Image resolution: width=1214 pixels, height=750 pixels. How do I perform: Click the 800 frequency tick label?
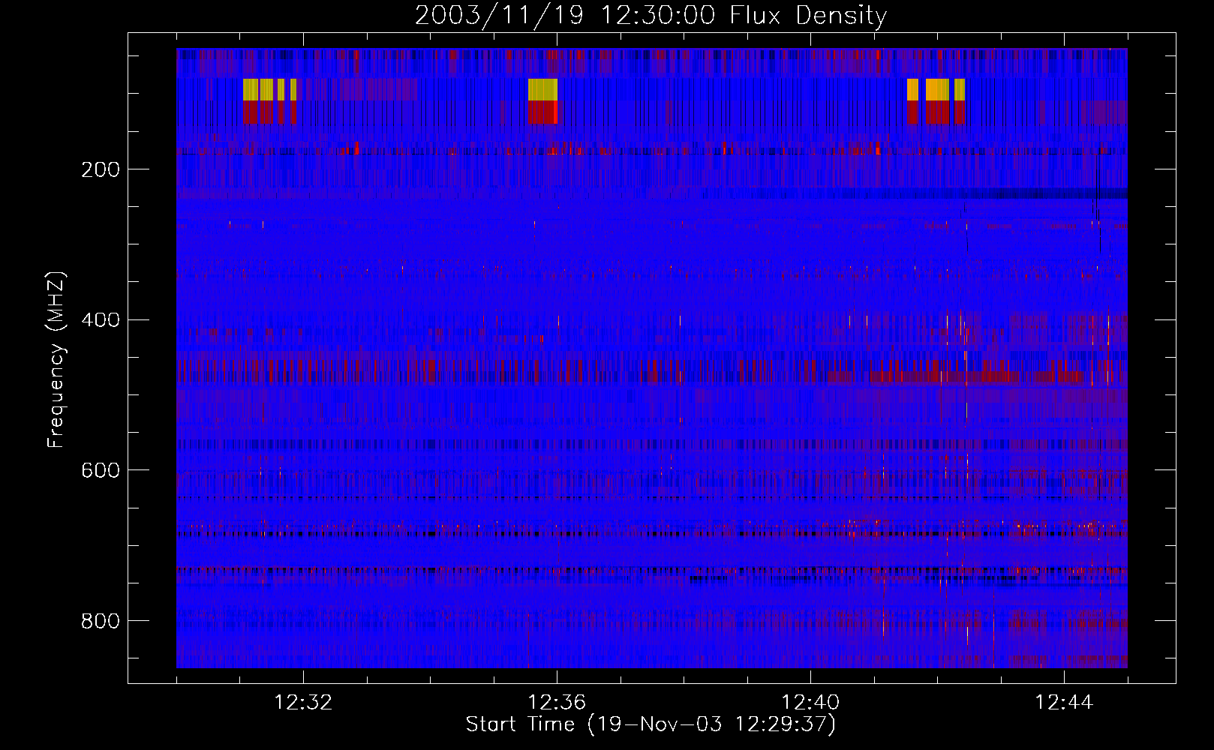(x=101, y=621)
